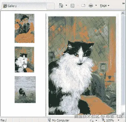This screenshot has width=126, height=122.
Task: Open the Home button dropdown arrow
Action: (x=66, y=5)
